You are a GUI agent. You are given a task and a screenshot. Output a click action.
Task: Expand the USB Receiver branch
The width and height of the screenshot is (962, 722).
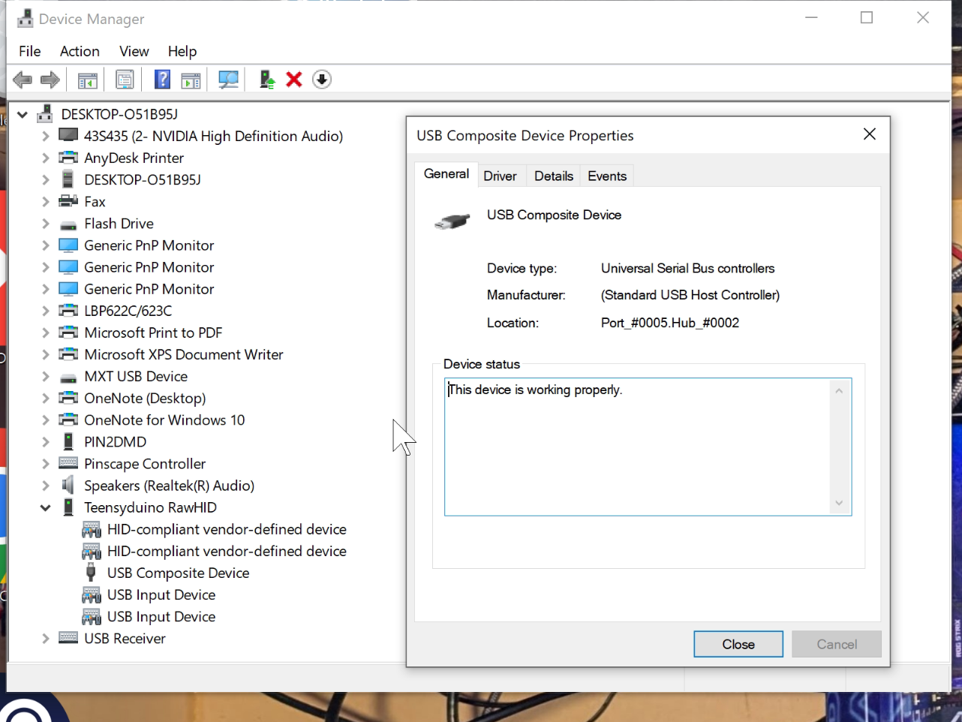point(45,638)
